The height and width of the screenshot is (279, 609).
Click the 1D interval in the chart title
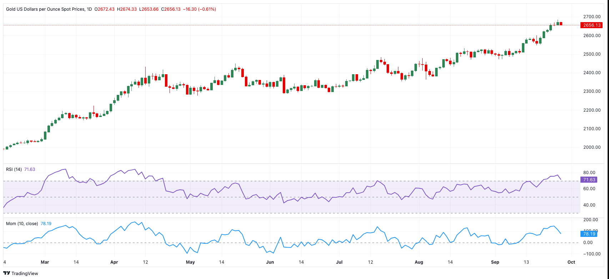(89, 9)
